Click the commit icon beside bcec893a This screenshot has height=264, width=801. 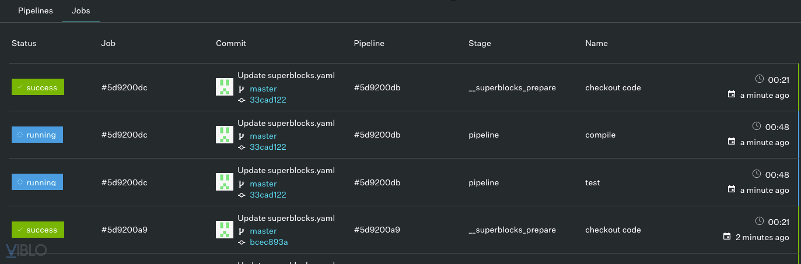click(242, 242)
